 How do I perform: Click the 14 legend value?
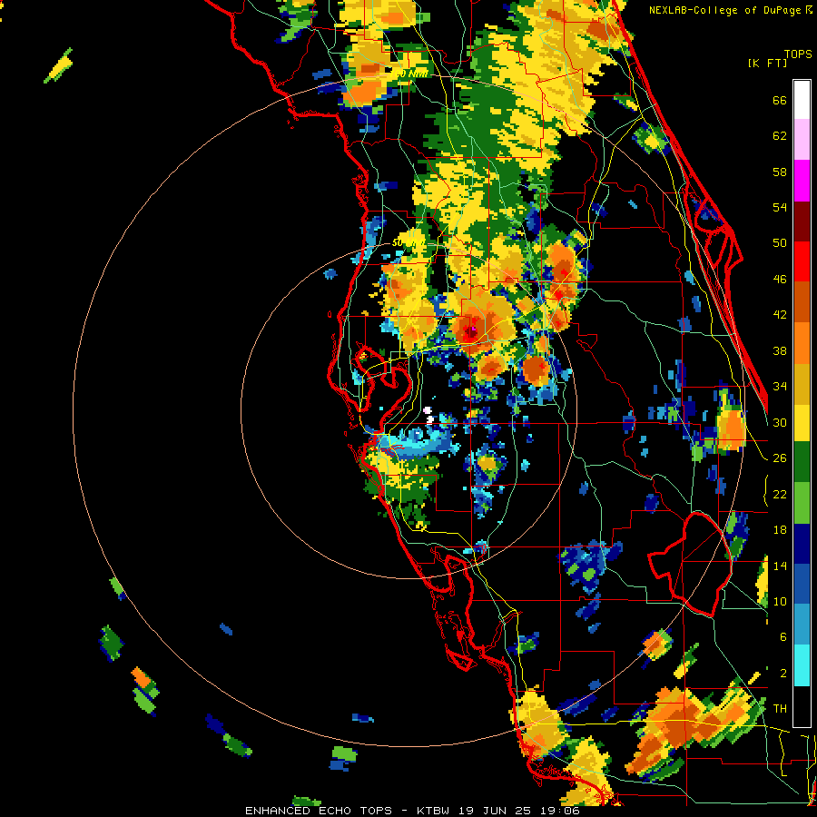780,566
